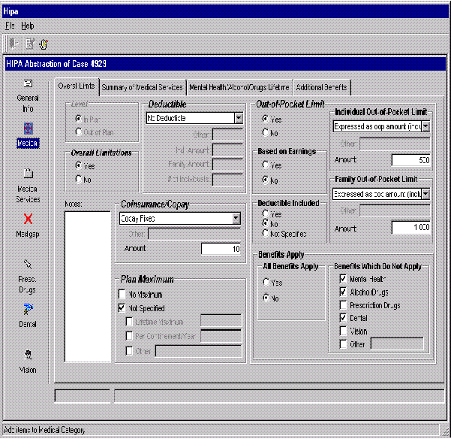Viewport: 451px width, 439px height.
Task: Open the Coinsurance/Copay type dropdown
Action: (236, 219)
